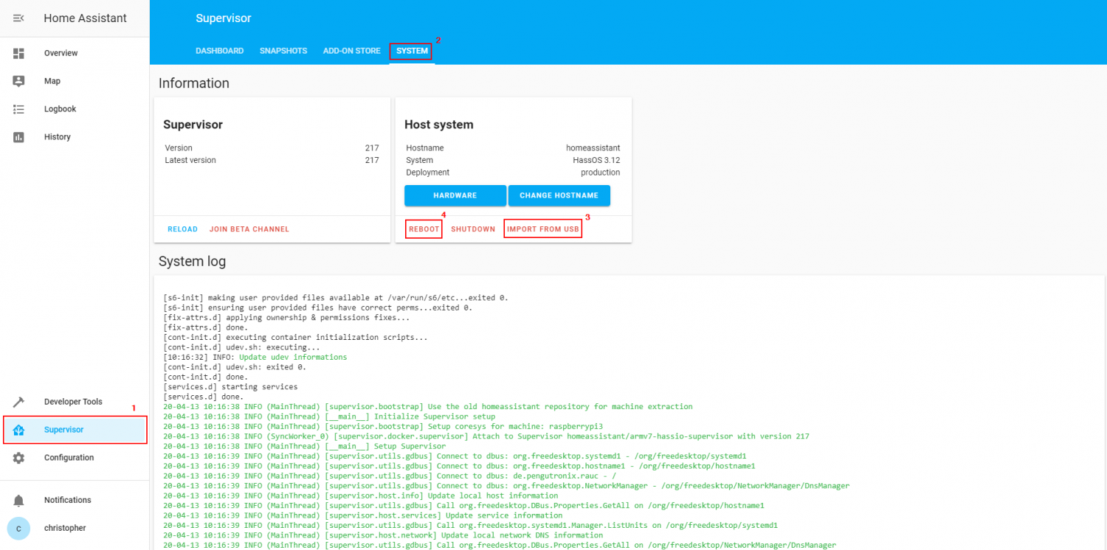Screen dimensions: 1107x550
Task: Switch to the Dashboard tab
Action: (219, 50)
